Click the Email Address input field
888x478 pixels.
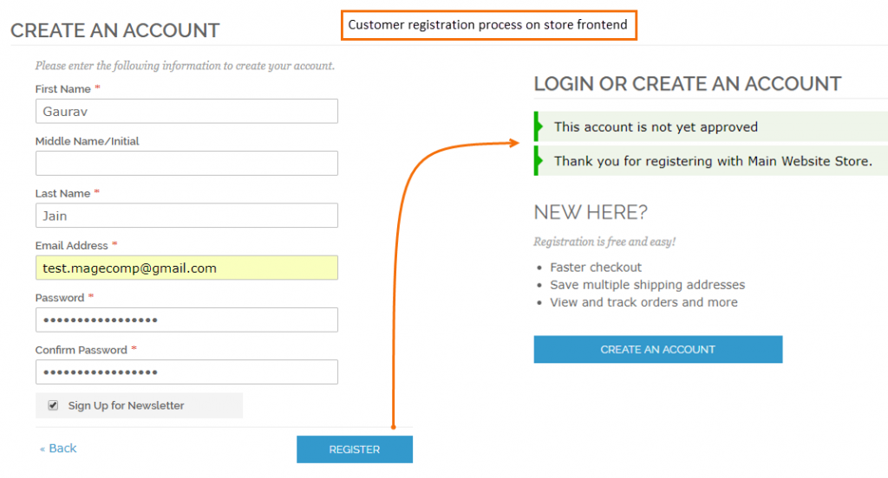(186, 268)
